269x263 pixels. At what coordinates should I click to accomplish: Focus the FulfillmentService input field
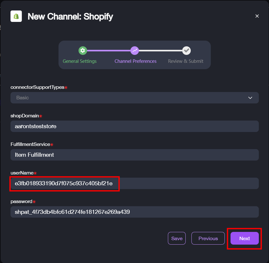coord(134,155)
